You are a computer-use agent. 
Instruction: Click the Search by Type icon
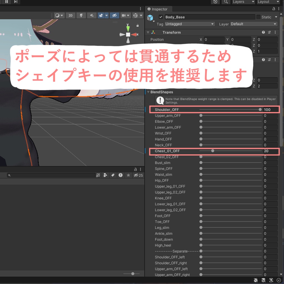tap(105, 175)
